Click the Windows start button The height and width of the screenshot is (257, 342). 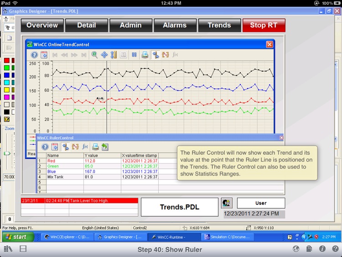coord(18,237)
